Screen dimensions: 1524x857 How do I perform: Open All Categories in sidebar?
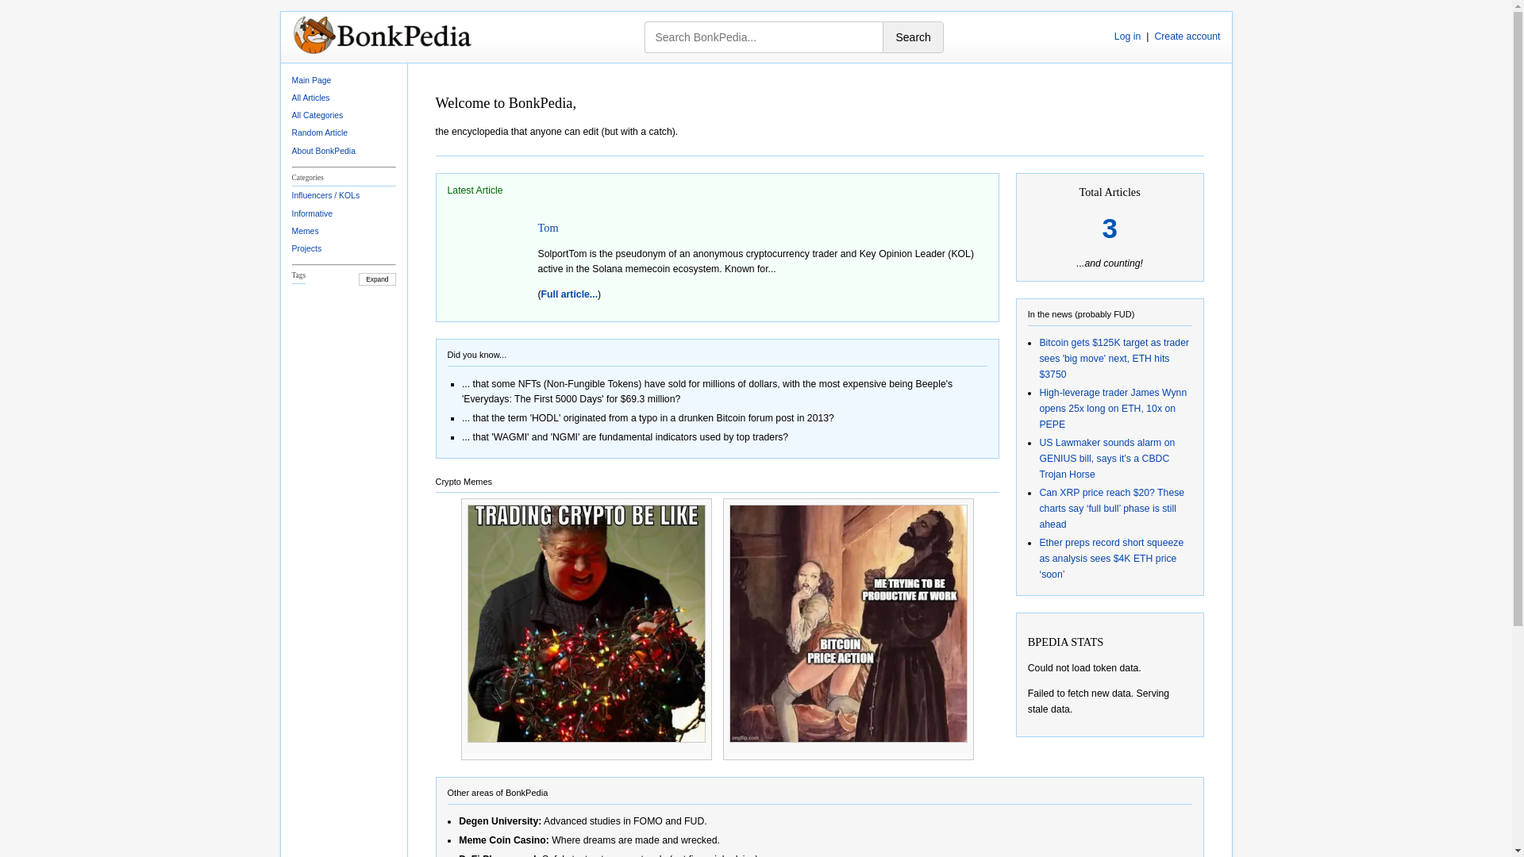[317, 115]
